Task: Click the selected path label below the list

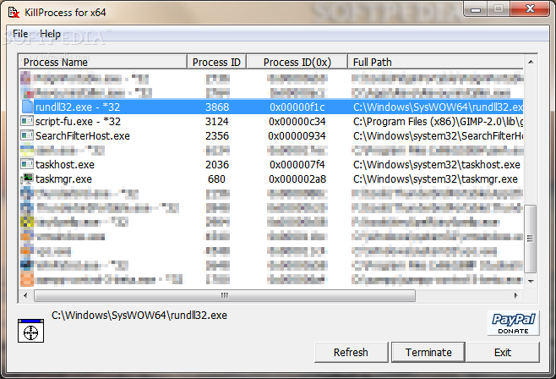Action: (139, 315)
